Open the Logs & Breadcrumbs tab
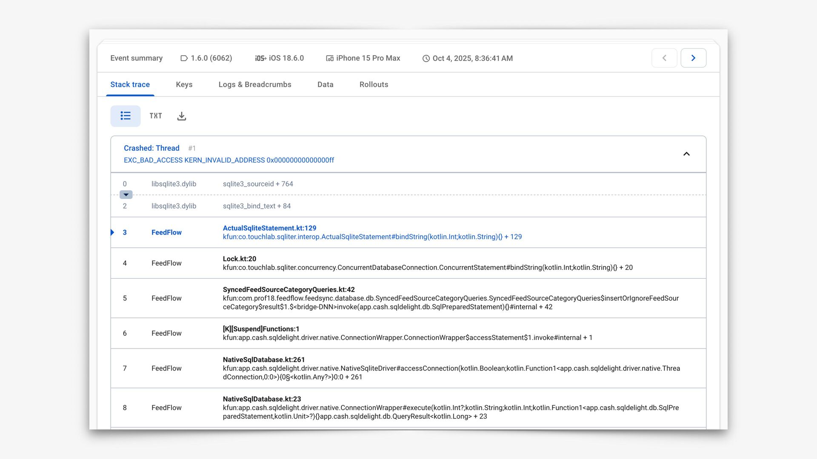The image size is (817, 459). 255,85
